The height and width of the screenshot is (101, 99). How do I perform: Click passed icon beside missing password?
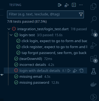pyautogui.click(x=16, y=82)
